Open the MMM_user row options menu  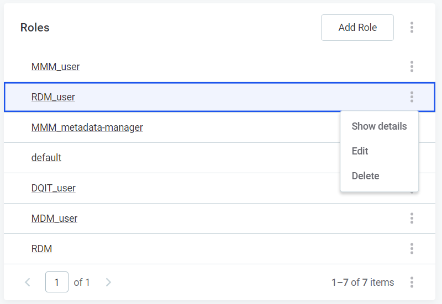tap(412, 67)
